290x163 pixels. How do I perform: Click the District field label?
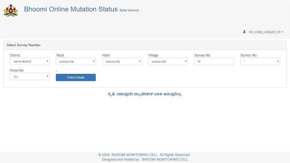[15, 55]
